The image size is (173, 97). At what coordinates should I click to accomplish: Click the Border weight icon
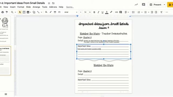(x=55, y=12)
